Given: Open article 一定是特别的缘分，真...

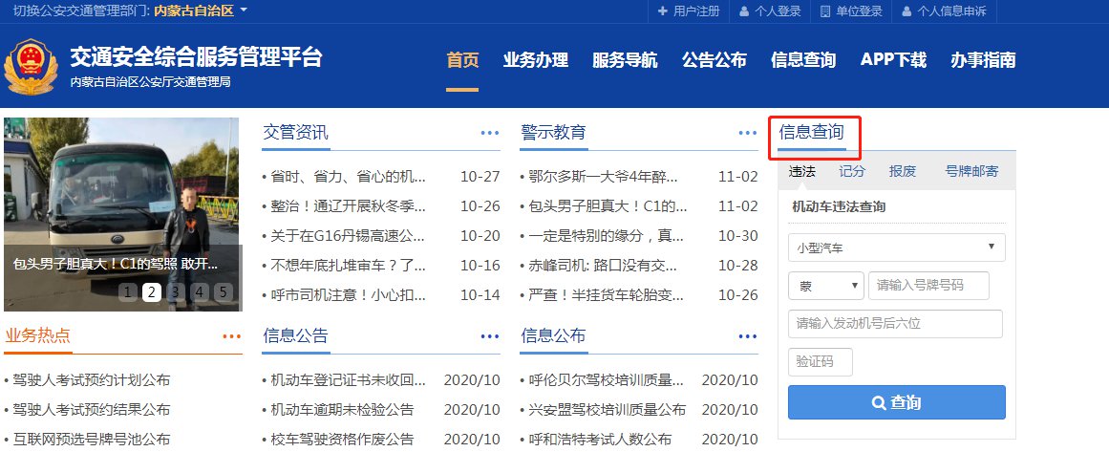Looking at the screenshot, I should 606,236.
